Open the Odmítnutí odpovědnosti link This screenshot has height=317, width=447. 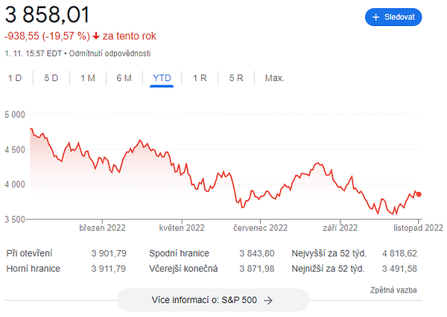coord(110,54)
